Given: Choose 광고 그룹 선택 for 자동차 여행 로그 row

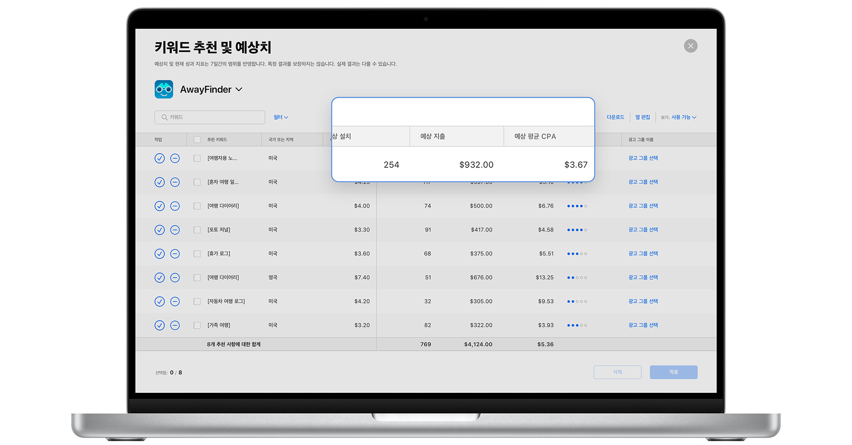Looking at the screenshot, I should [x=643, y=302].
